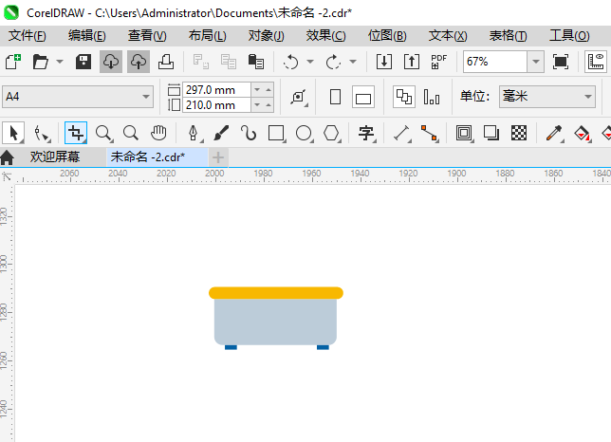The width and height of the screenshot is (611, 442).
Task: Click the Undo arrow
Action: click(290, 62)
